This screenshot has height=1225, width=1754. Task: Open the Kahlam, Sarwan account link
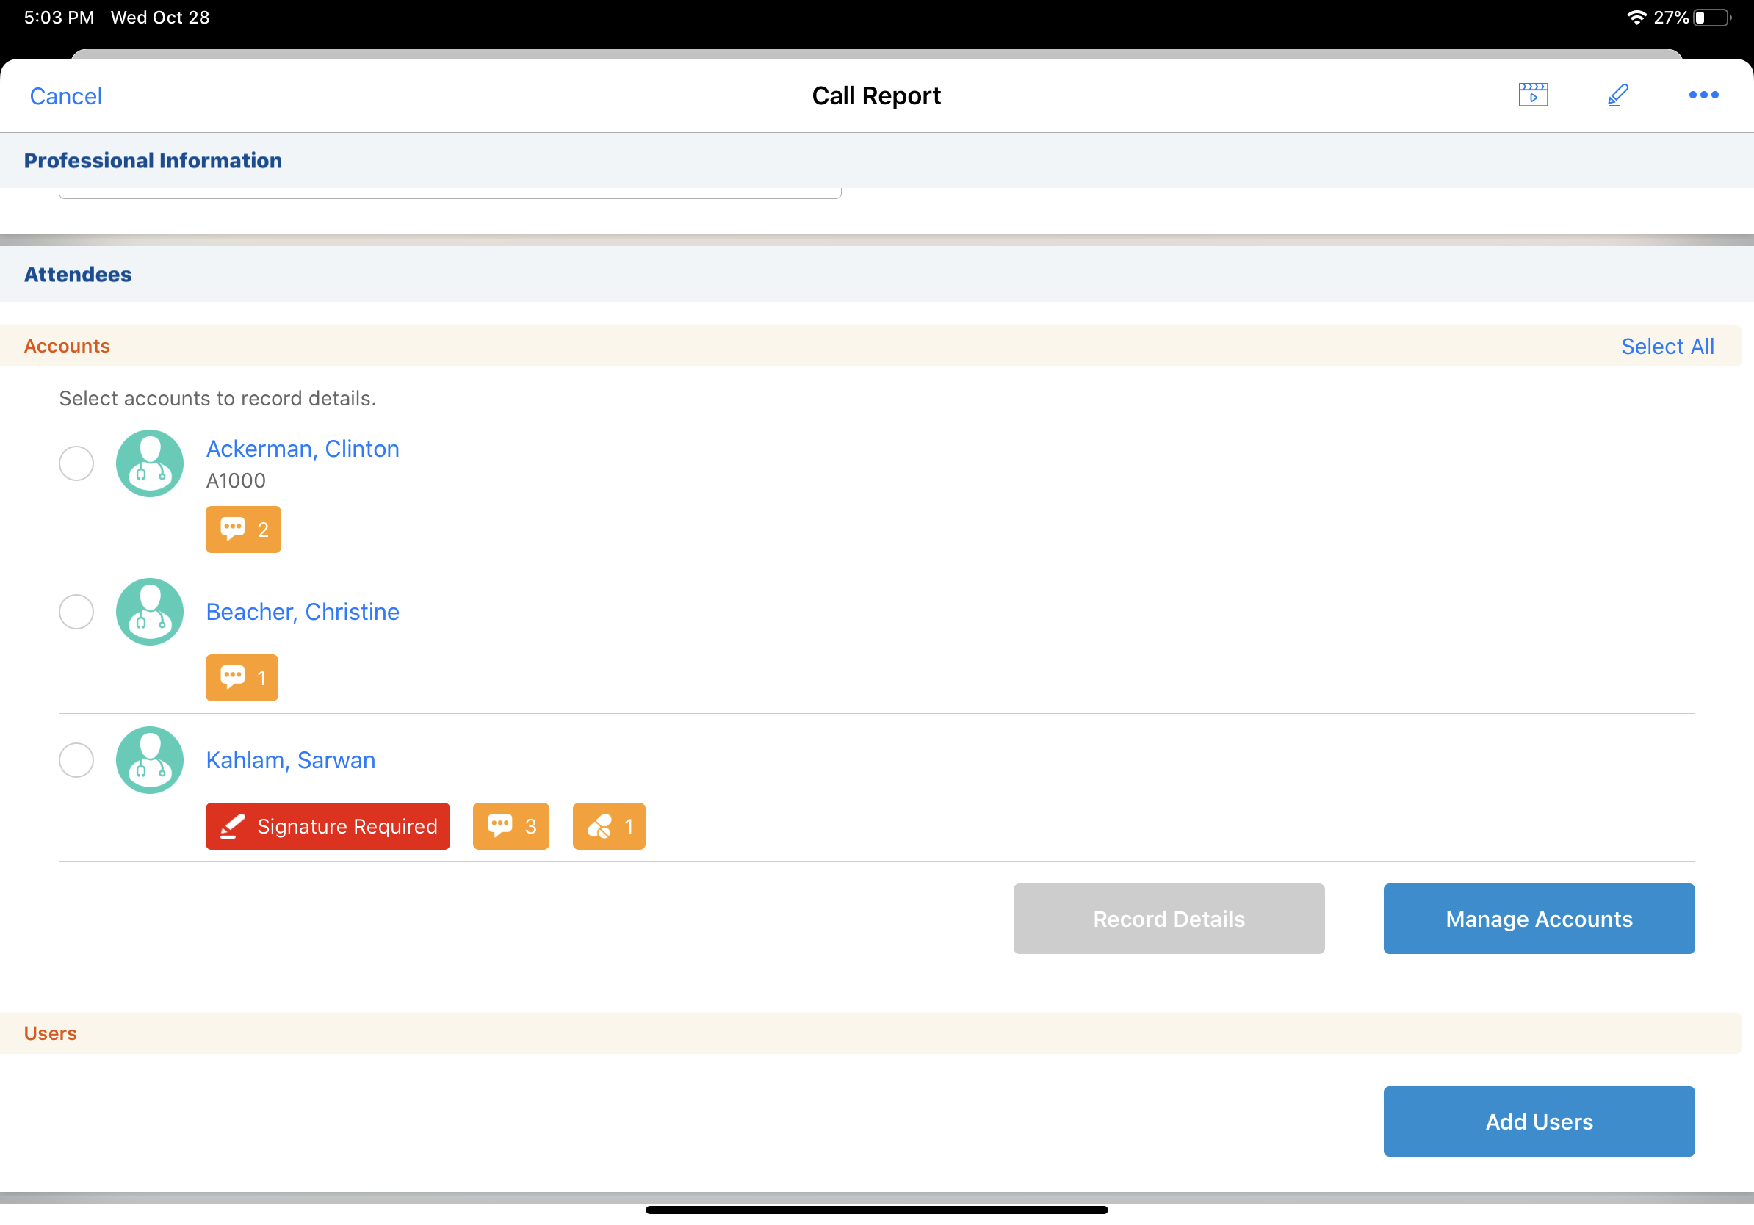[290, 760]
